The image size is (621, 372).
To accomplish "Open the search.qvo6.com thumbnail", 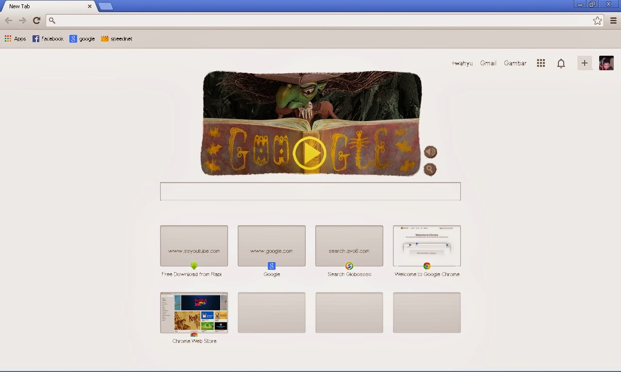I will tap(349, 246).
